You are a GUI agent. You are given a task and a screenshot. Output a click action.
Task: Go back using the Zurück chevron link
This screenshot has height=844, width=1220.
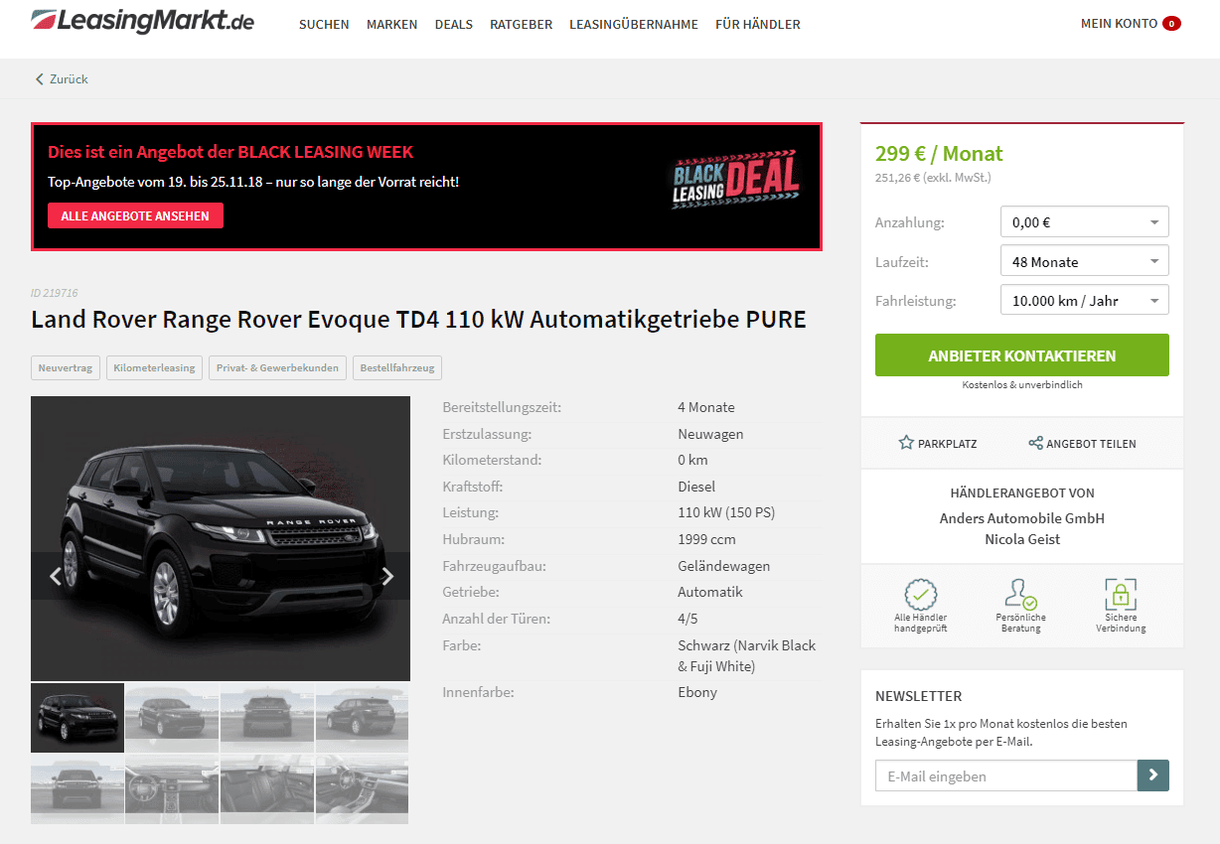[62, 79]
